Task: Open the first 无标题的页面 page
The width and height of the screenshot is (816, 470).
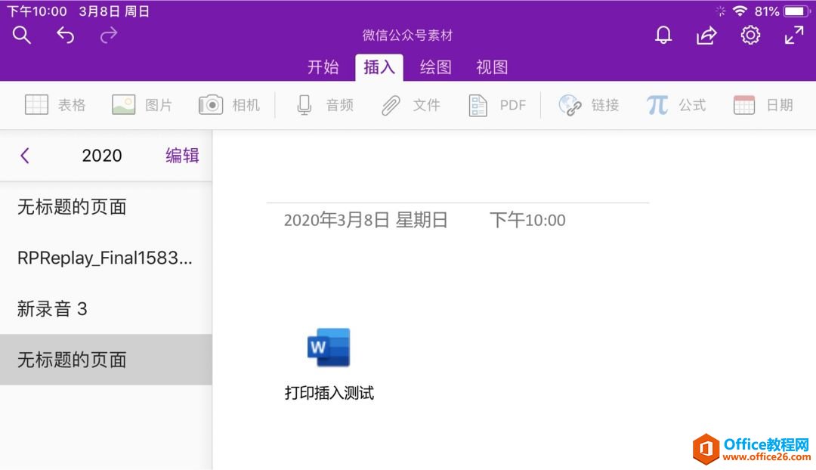Action: pyautogui.click(x=106, y=207)
